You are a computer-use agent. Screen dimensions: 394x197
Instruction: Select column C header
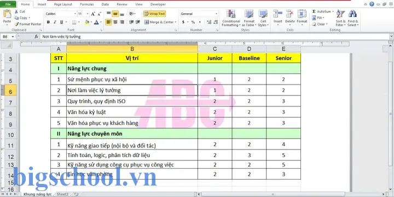(x=215, y=49)
